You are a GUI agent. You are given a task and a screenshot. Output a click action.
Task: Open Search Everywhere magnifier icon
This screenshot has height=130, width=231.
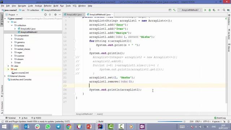224,10
